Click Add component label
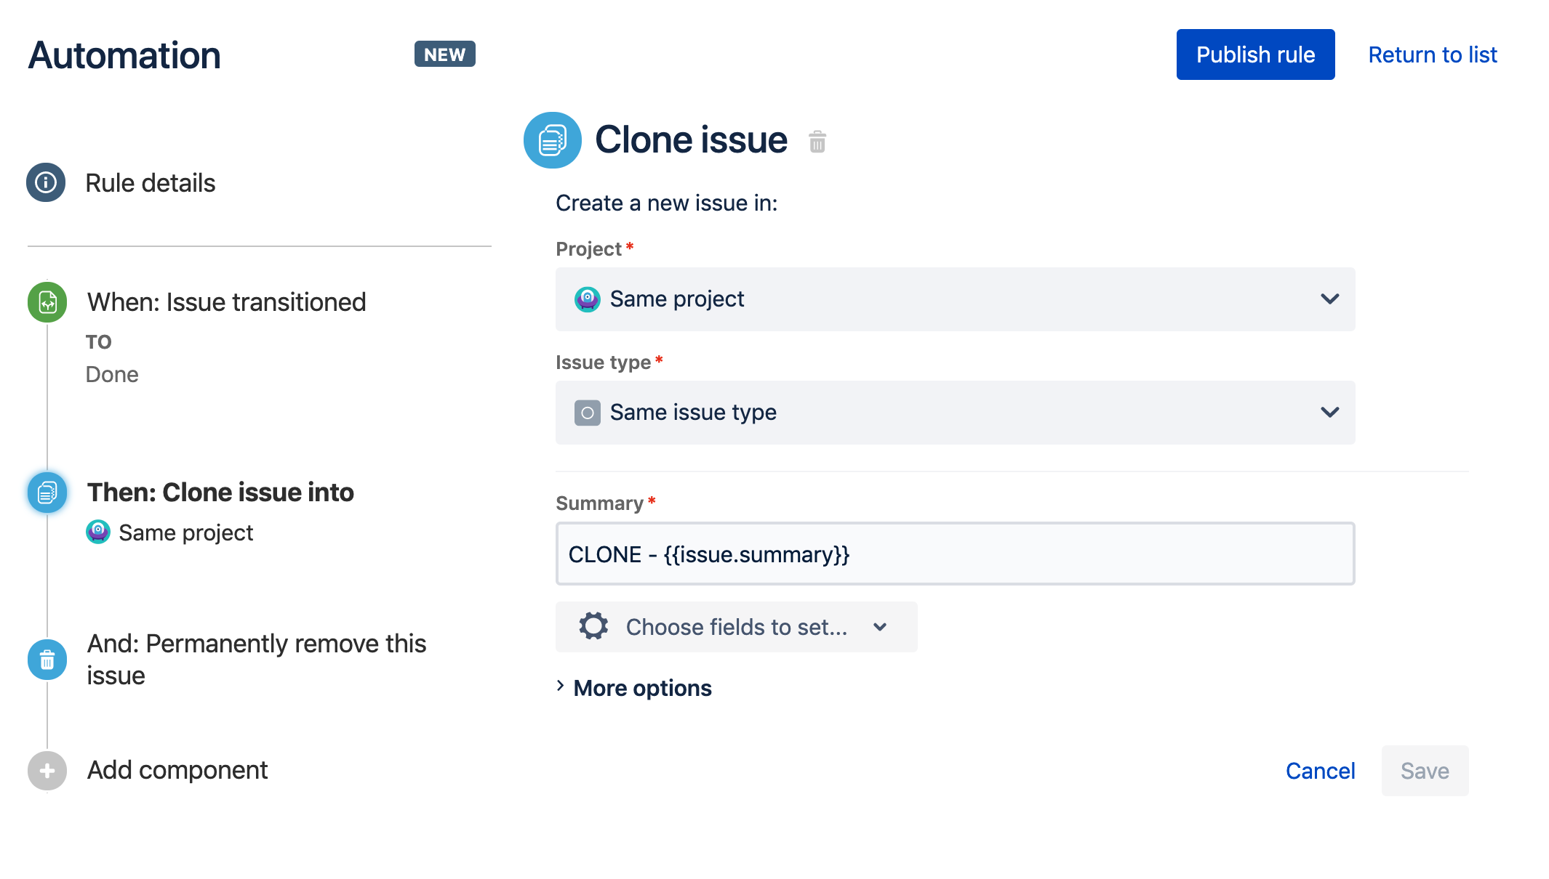 coord(177,770)
